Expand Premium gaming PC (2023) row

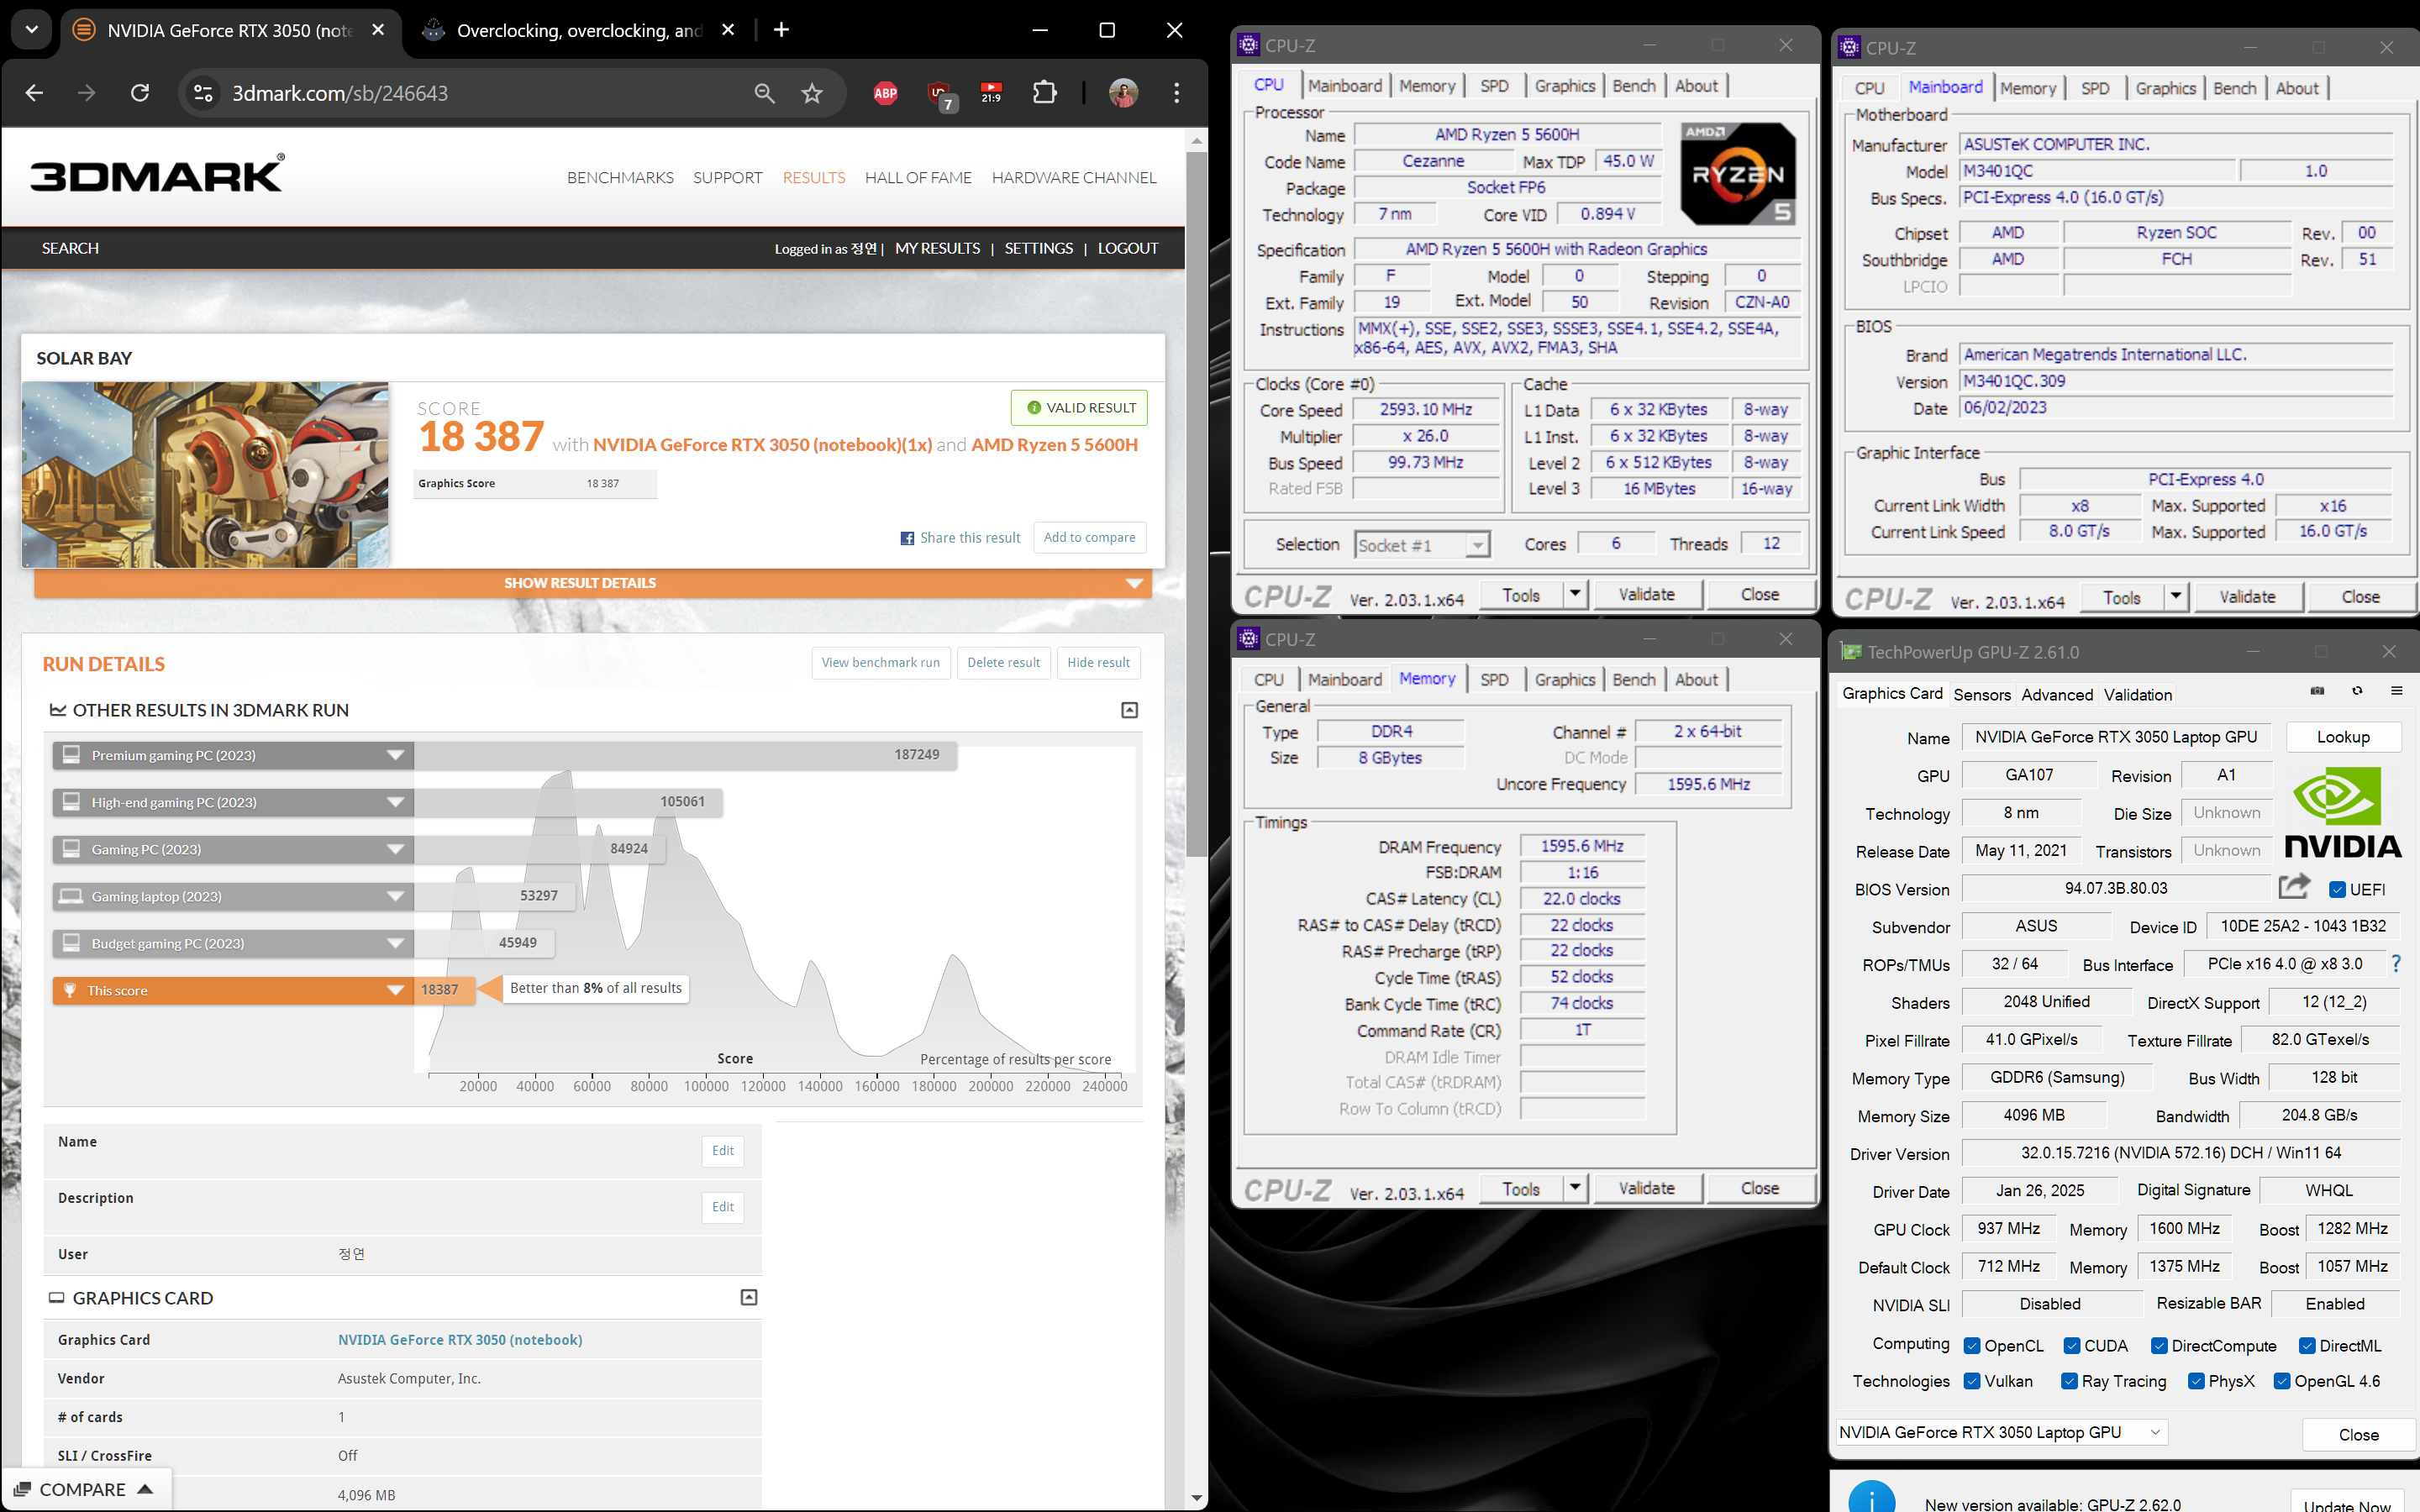[233, 755]
